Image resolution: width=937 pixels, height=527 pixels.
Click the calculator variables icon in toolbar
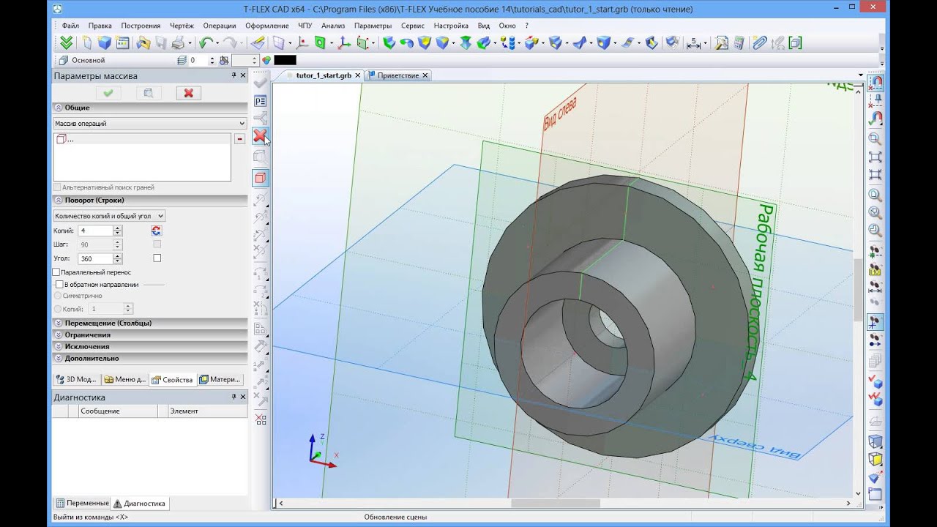click(739, 42)
